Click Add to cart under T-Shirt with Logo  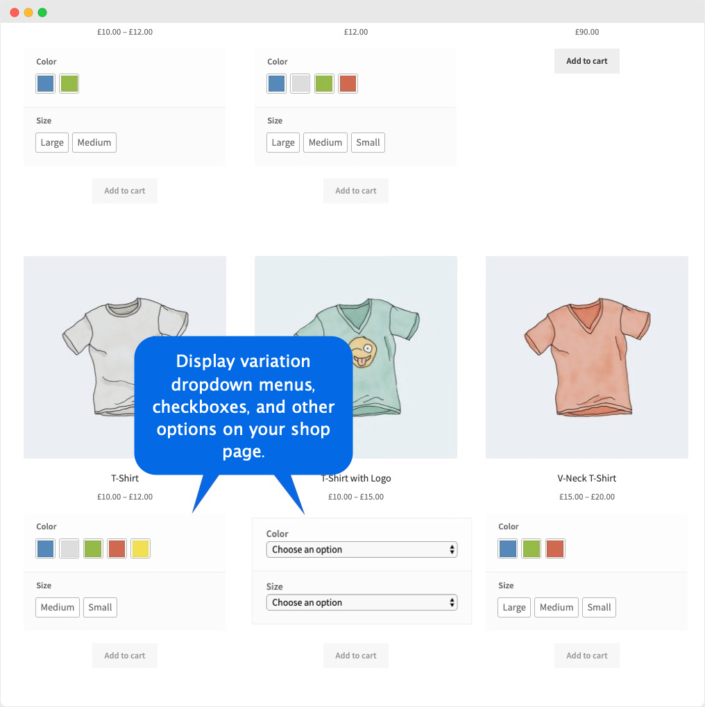[355, 655]
